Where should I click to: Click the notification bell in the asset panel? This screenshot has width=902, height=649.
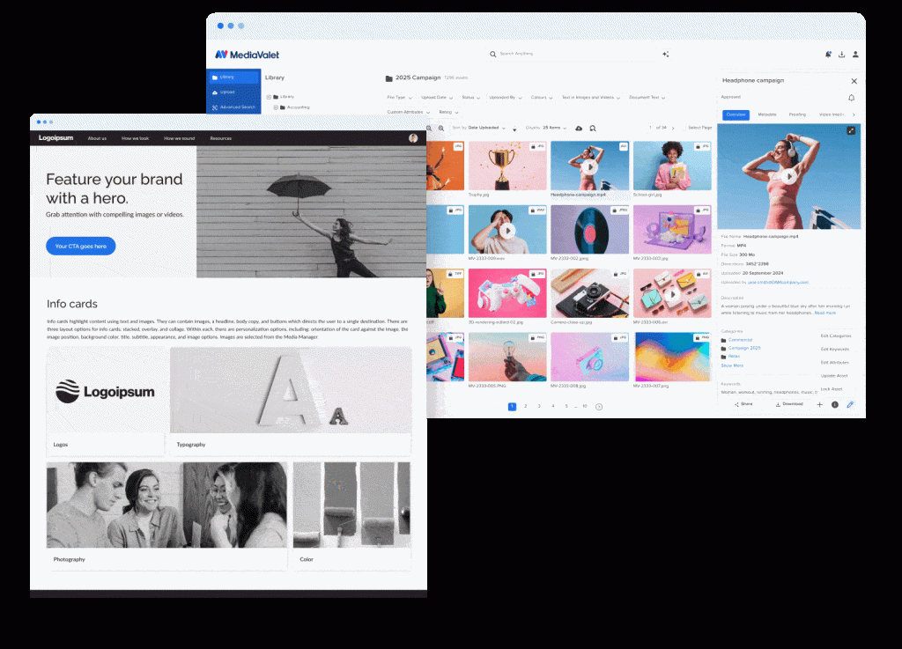(851, 98)
